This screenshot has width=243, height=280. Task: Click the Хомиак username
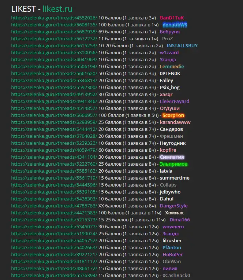click(174, 213)
